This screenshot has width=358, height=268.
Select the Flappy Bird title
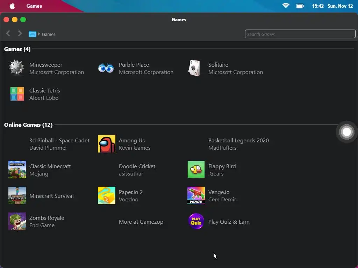[x=222, y=166]
